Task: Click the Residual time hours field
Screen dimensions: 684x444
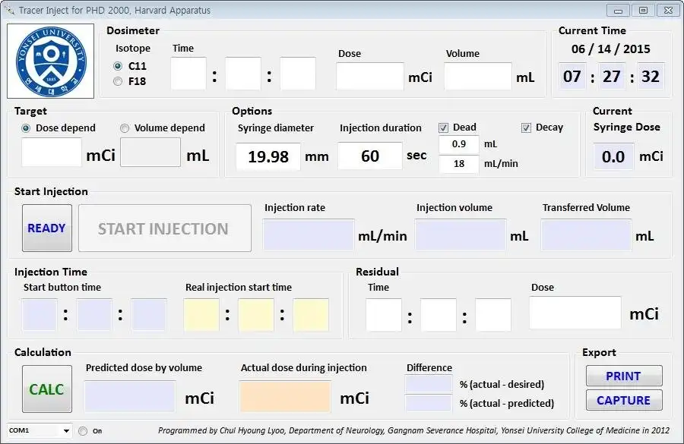Action: (384, 314)
